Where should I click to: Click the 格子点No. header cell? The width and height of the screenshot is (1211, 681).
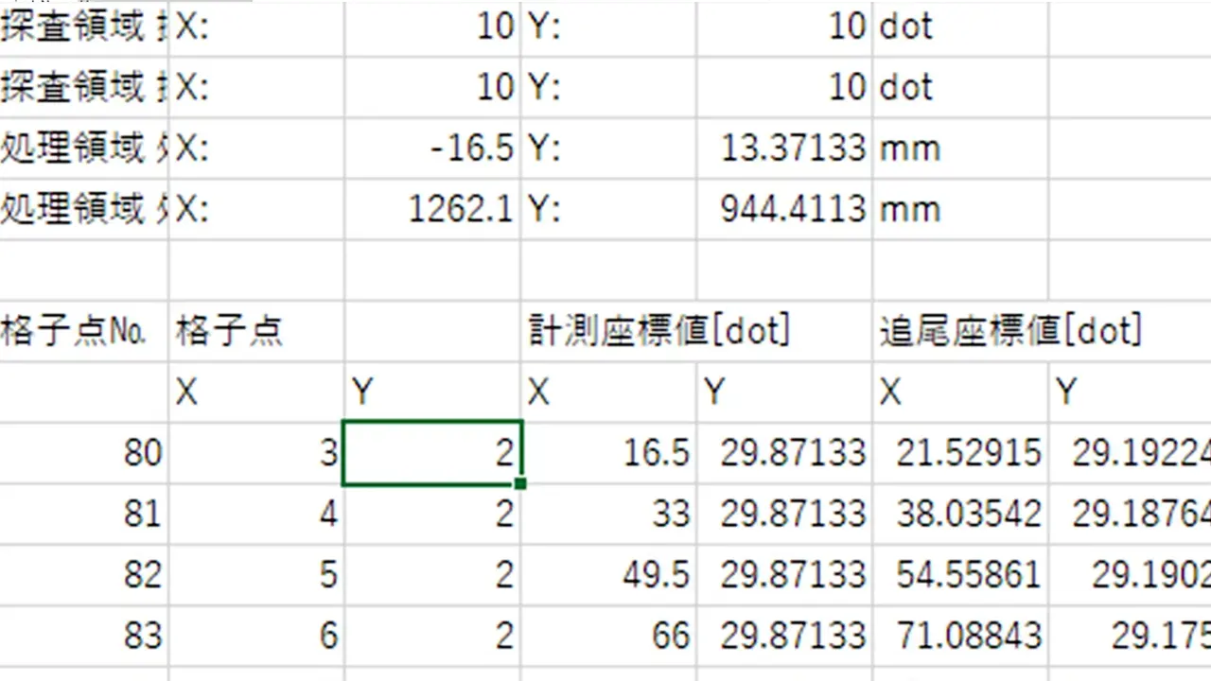click(83, 331)
